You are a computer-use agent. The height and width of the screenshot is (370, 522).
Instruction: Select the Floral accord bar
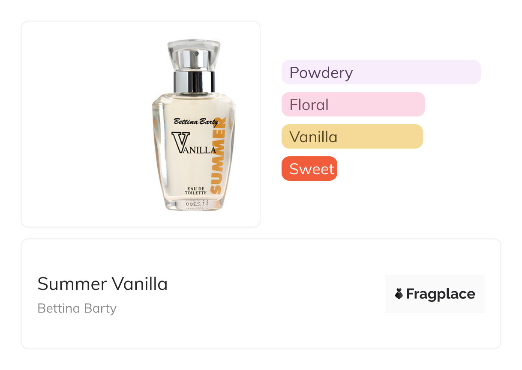(x=353, y=104)
